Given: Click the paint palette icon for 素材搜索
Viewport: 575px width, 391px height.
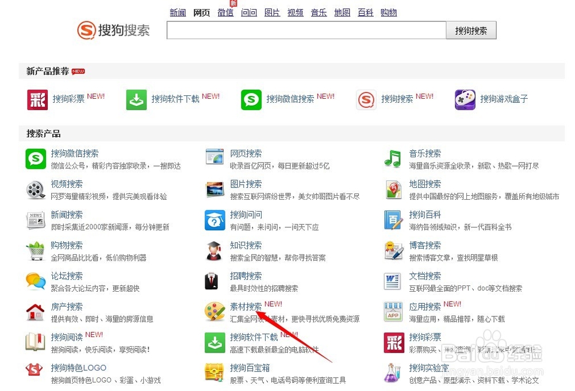Looking at the screenshot, I should pyautogui.click(x=215, y=312).
